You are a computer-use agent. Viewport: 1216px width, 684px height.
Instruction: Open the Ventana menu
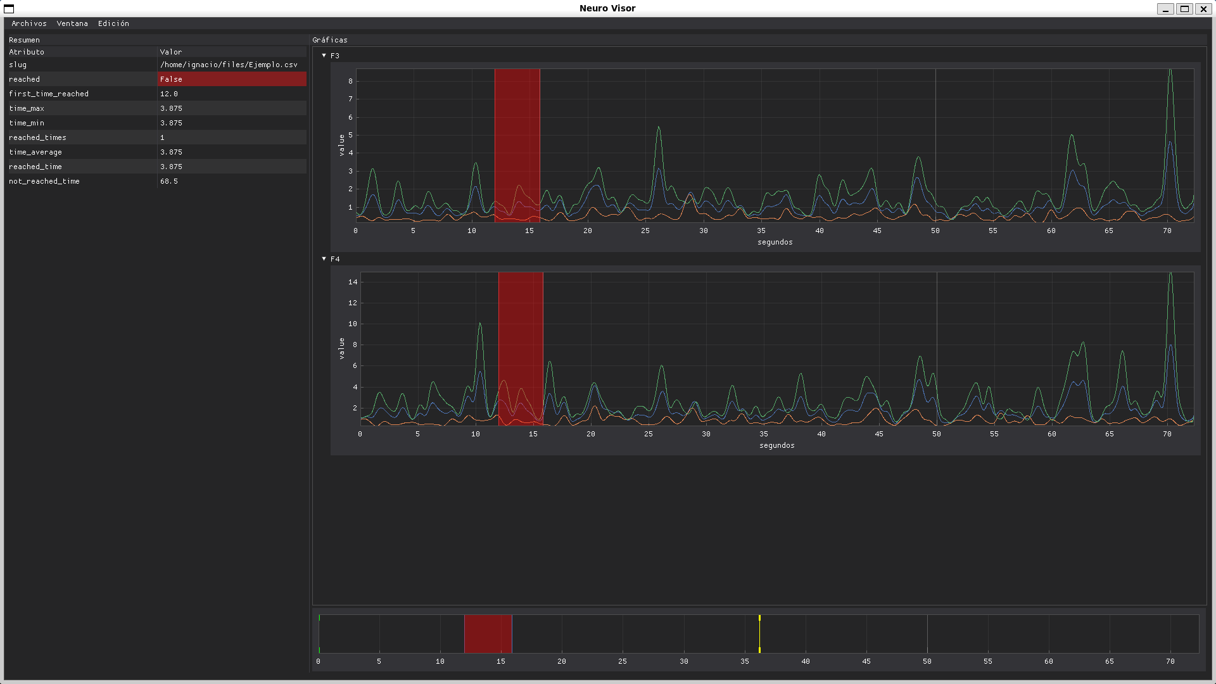point(72,23)
